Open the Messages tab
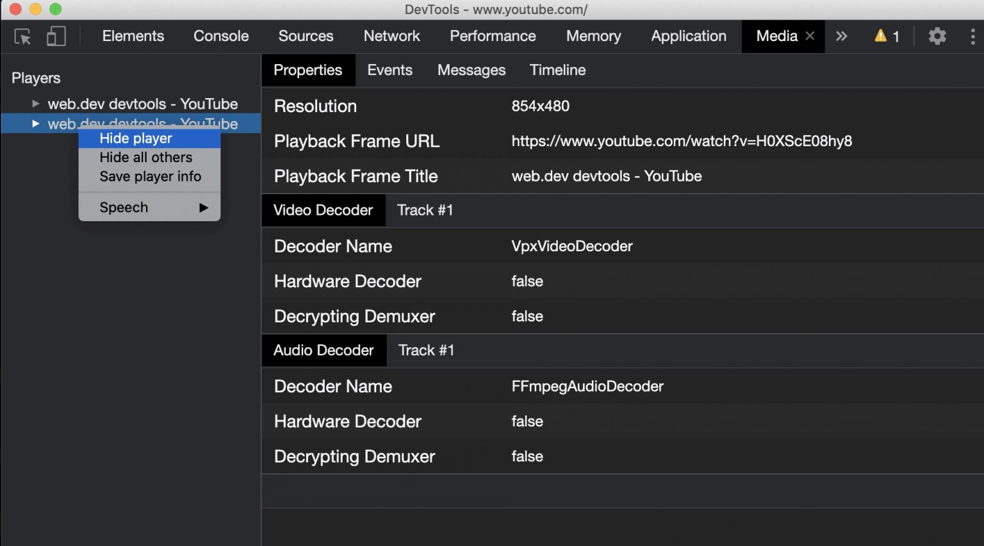984x546 pixels. click(471, 70)
